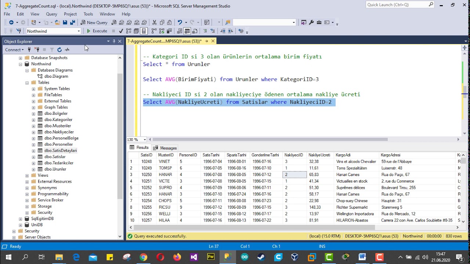
Task: Toggle IntelliSense Enabled button
Action: (144, 31)
